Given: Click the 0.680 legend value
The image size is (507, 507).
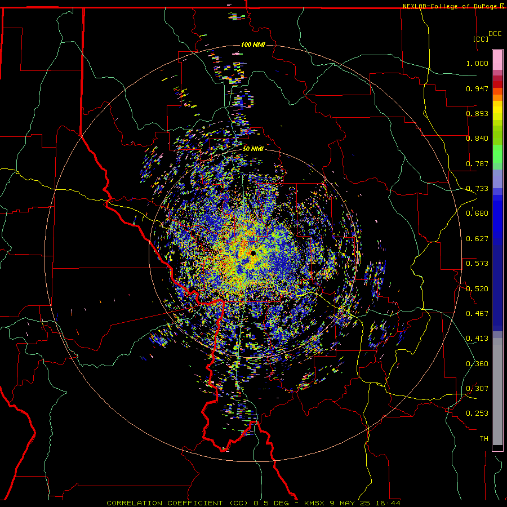Looking at the screenshot, I should [x=477, y=214].
